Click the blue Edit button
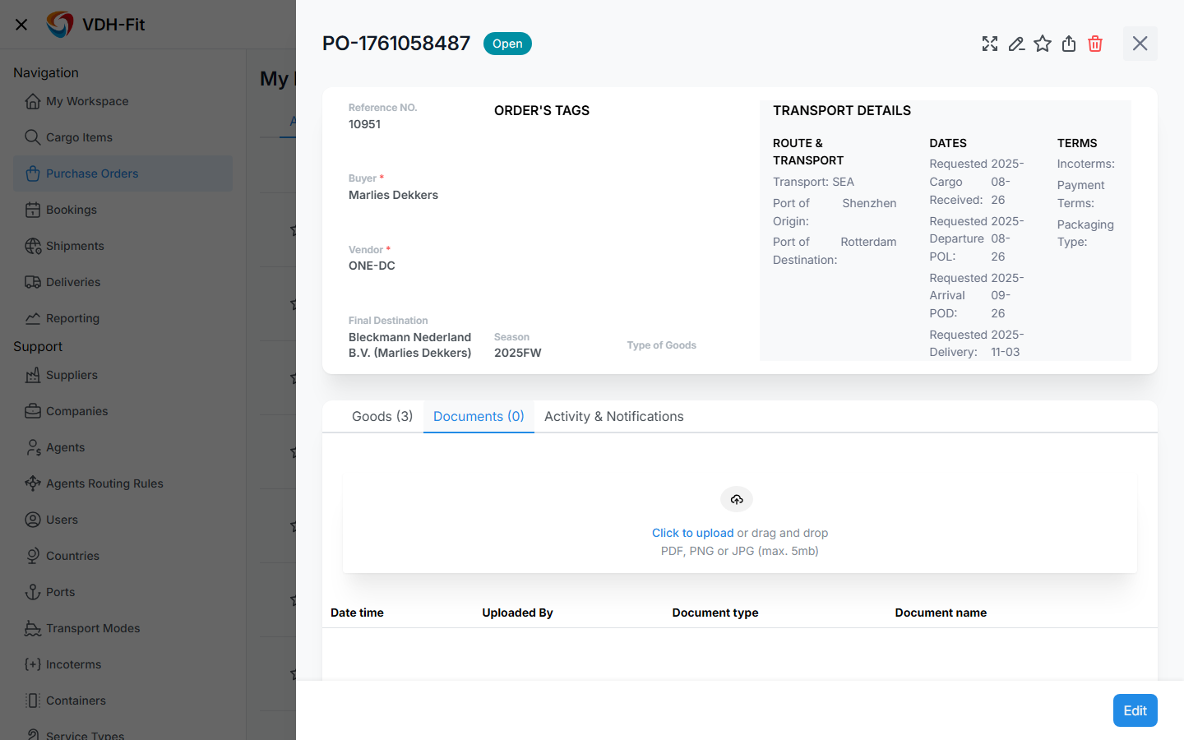Screen dimensions: 1184x740 pos(1135,710)
